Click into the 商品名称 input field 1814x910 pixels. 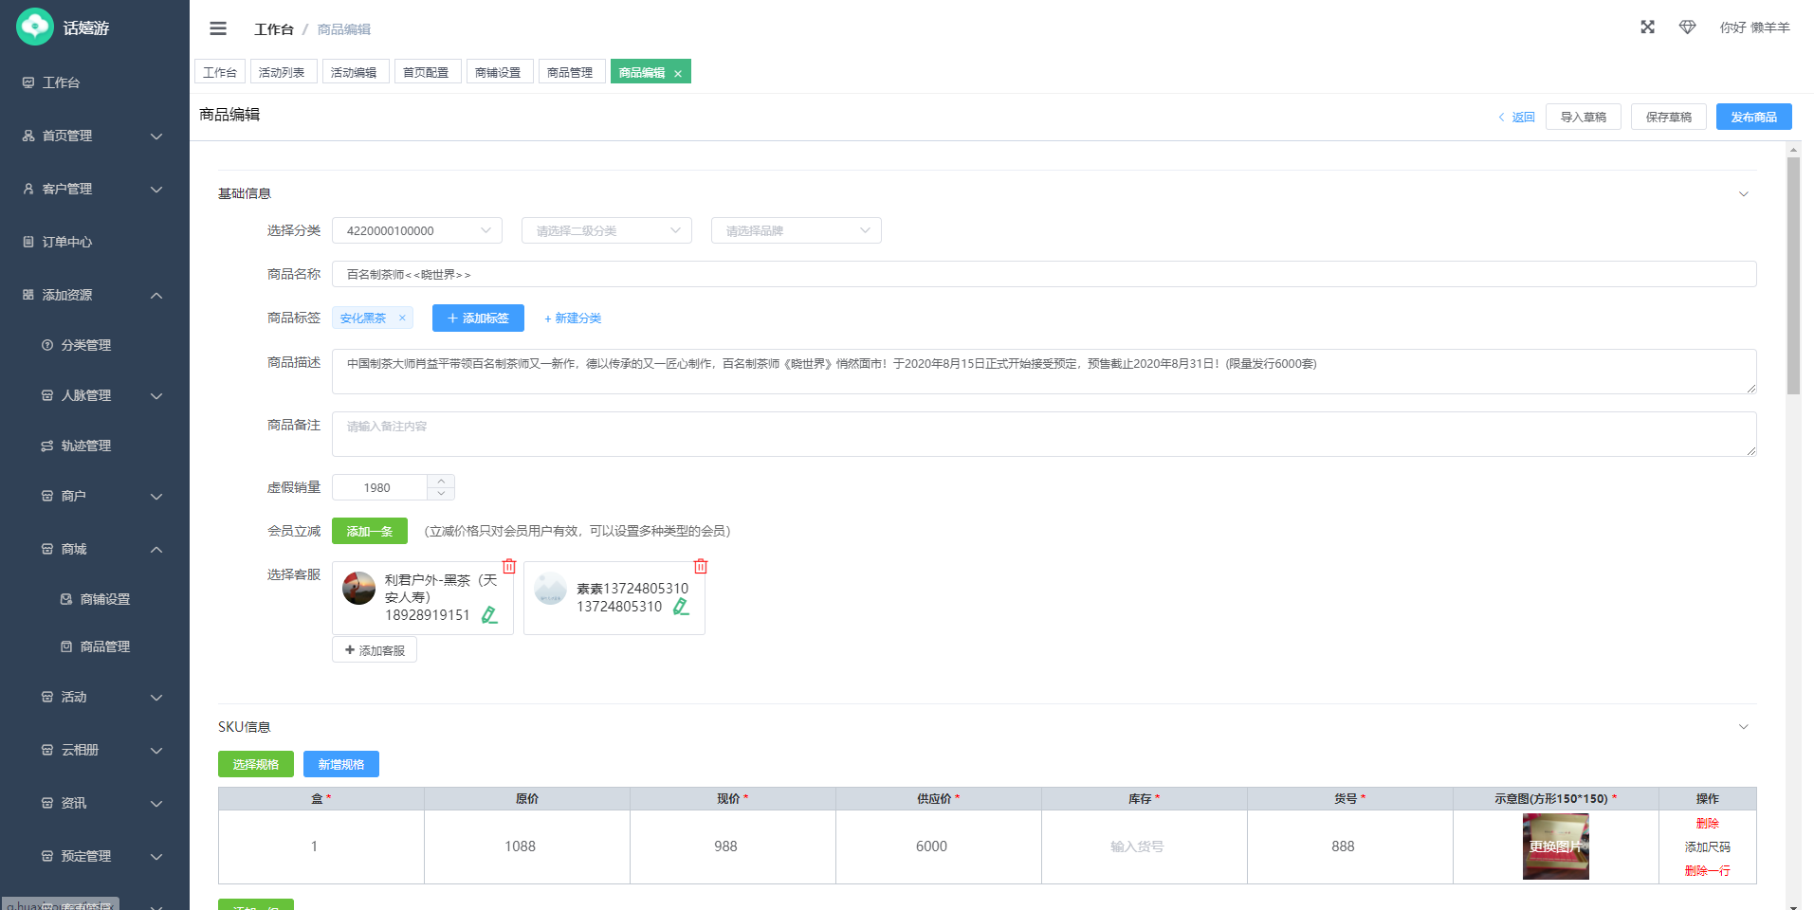pos(1044,274)
